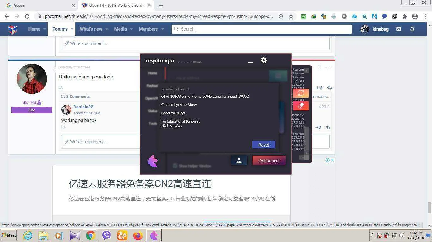Open the alerts bell icon
The width and height of the screenshot is (432, 242).
tap(412, 29)
